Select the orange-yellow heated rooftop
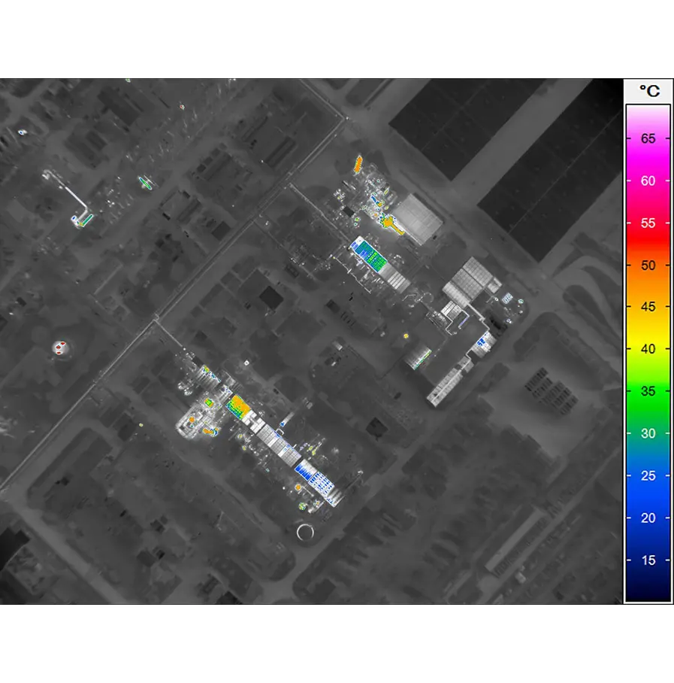 [x=240, y=407]
